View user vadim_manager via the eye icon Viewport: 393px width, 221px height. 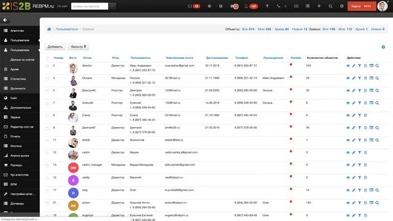click(348, 165)
